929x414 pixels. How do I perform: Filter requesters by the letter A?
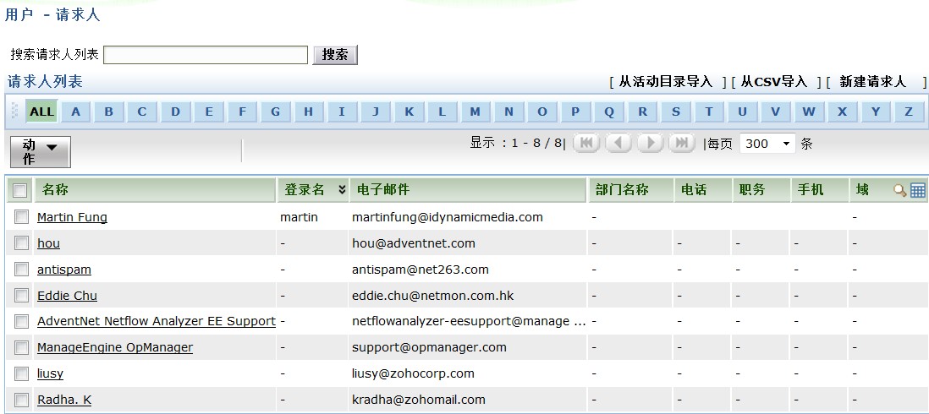pos(76,112)
